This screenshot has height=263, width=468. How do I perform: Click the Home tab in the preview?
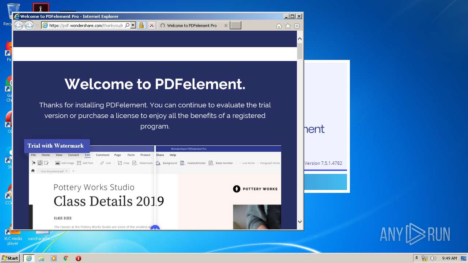(x=46, y=155)
